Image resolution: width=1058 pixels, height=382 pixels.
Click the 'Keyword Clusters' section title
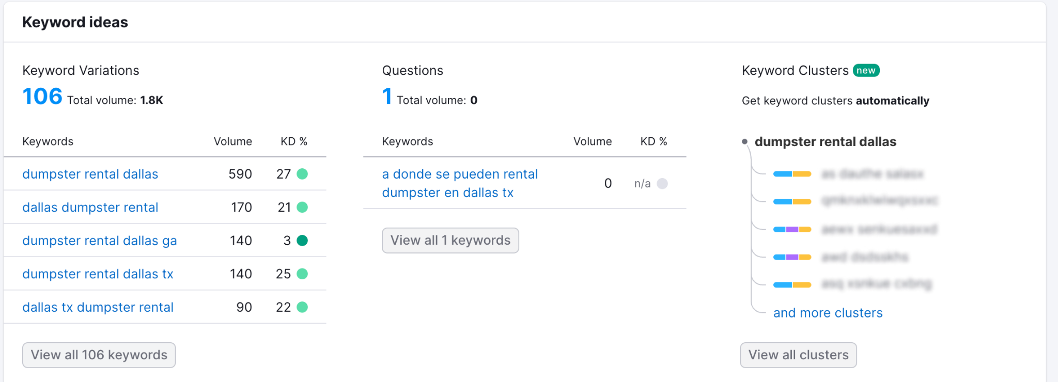pyautogui.click(x=795, y=71)
